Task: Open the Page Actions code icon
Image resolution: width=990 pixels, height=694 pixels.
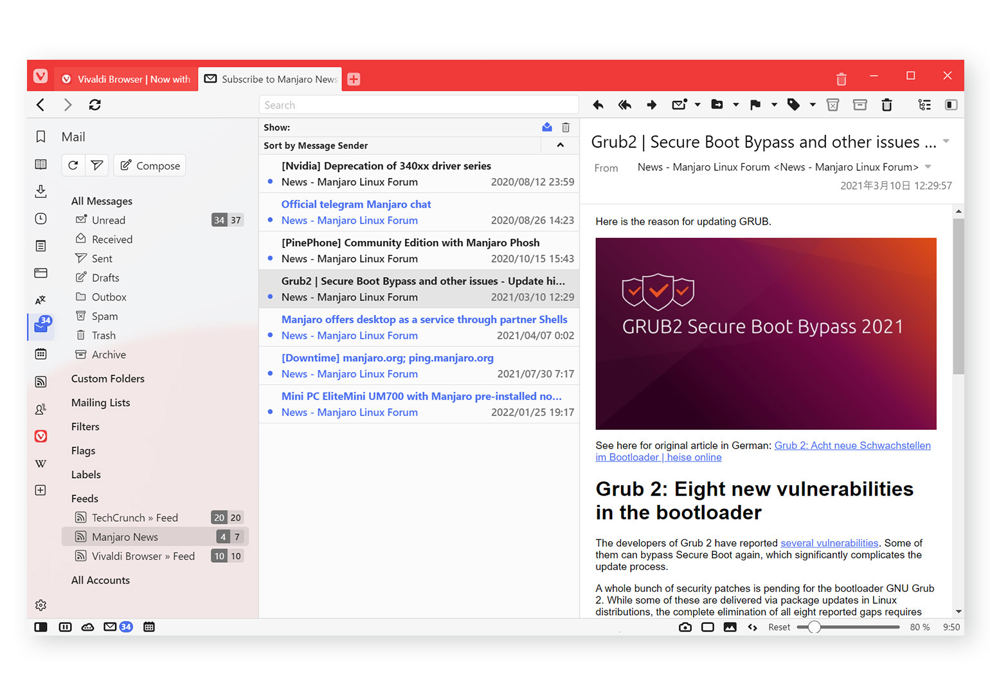Action: pos(753,627)
